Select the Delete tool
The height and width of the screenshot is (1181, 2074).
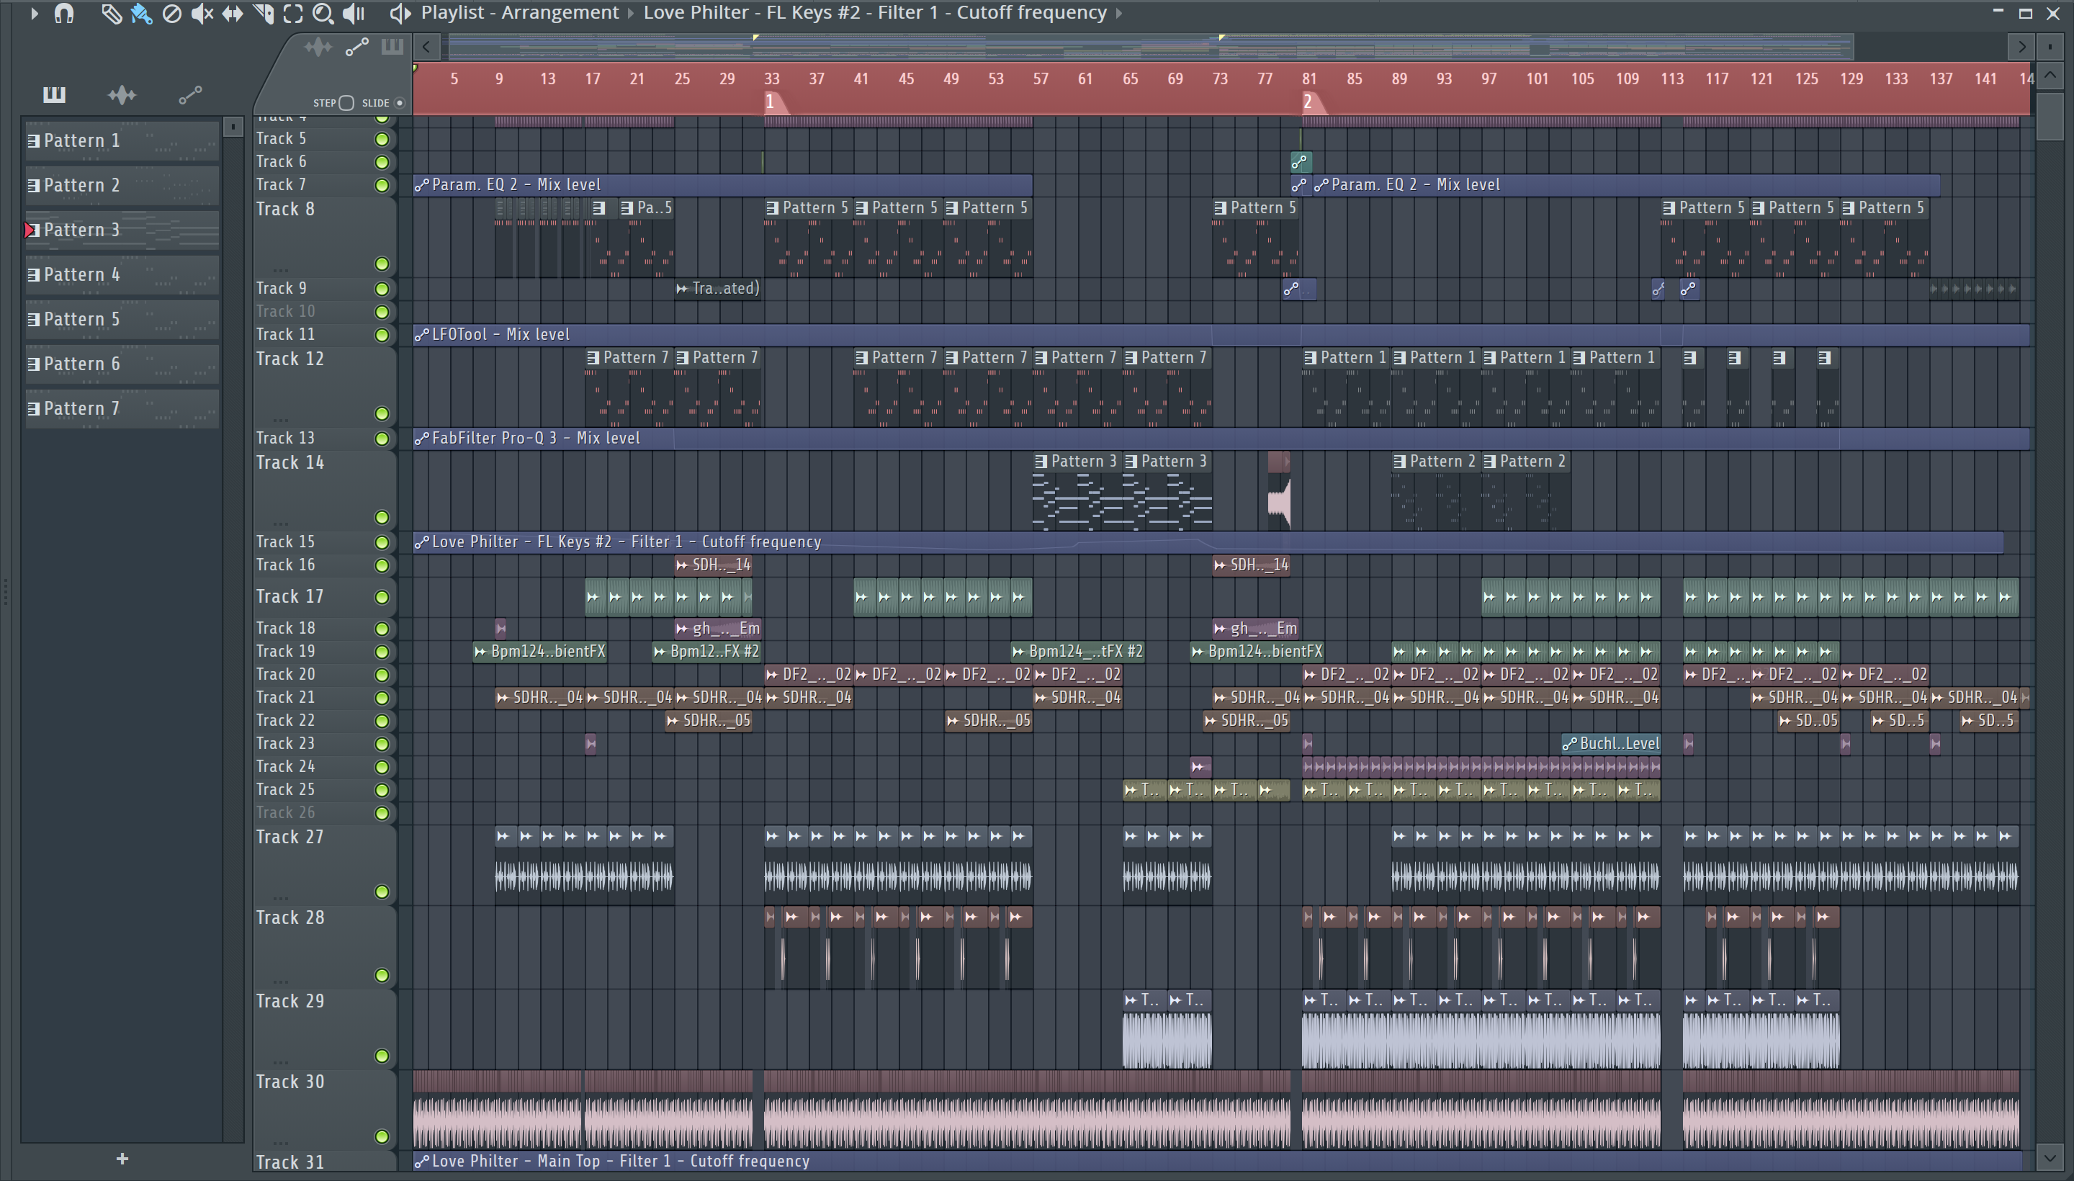pyautogui.click(x=172, y=13)
